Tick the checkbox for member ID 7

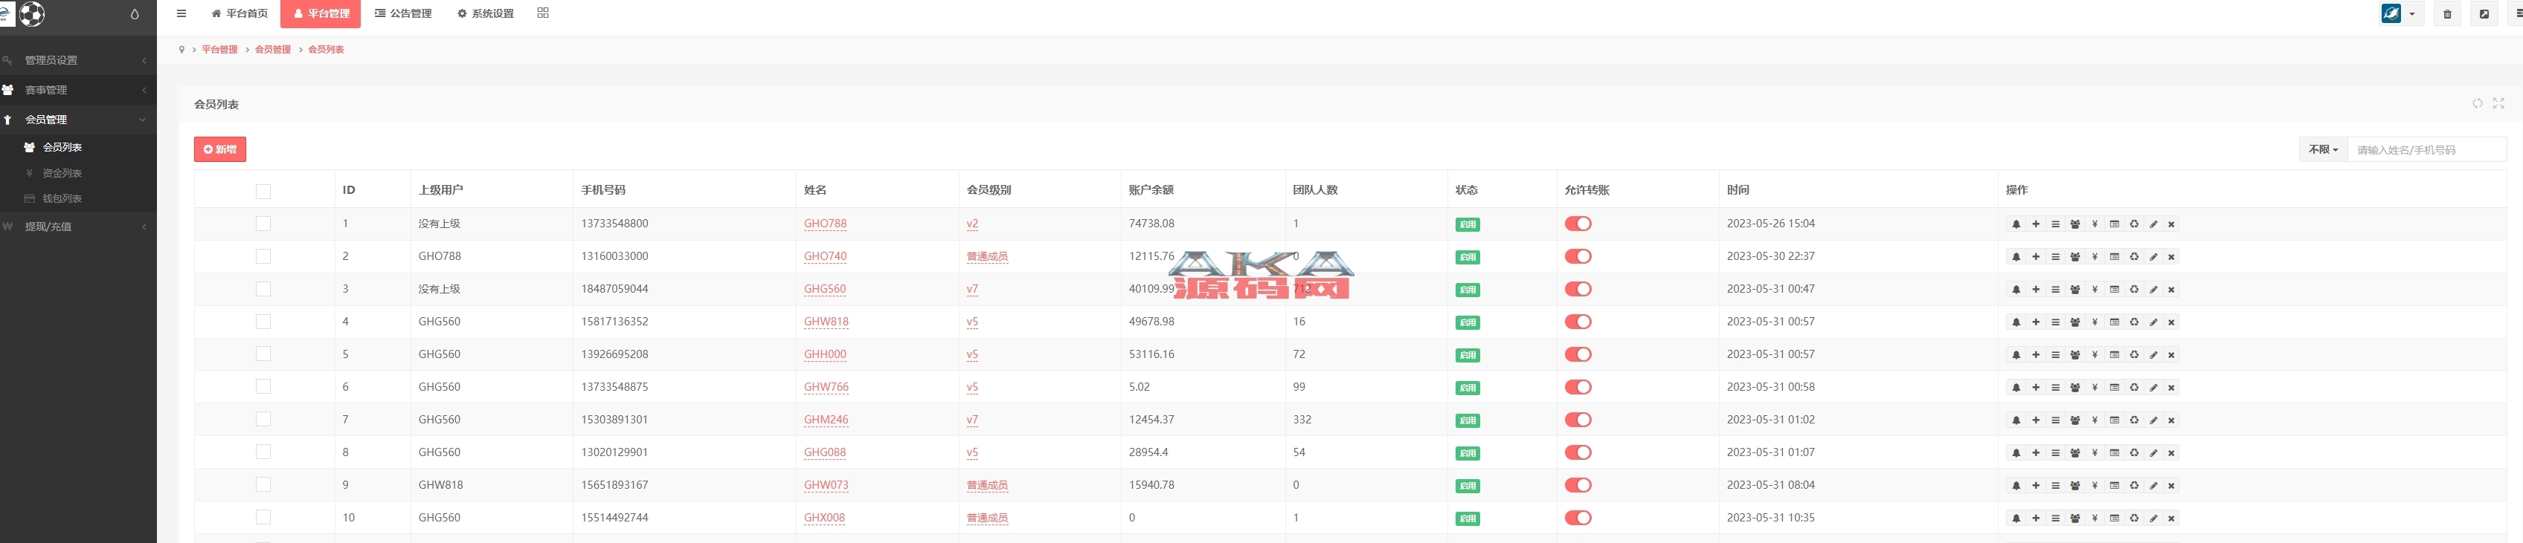tap(263, 420)
